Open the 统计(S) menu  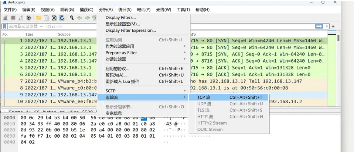tap(125, 10)
